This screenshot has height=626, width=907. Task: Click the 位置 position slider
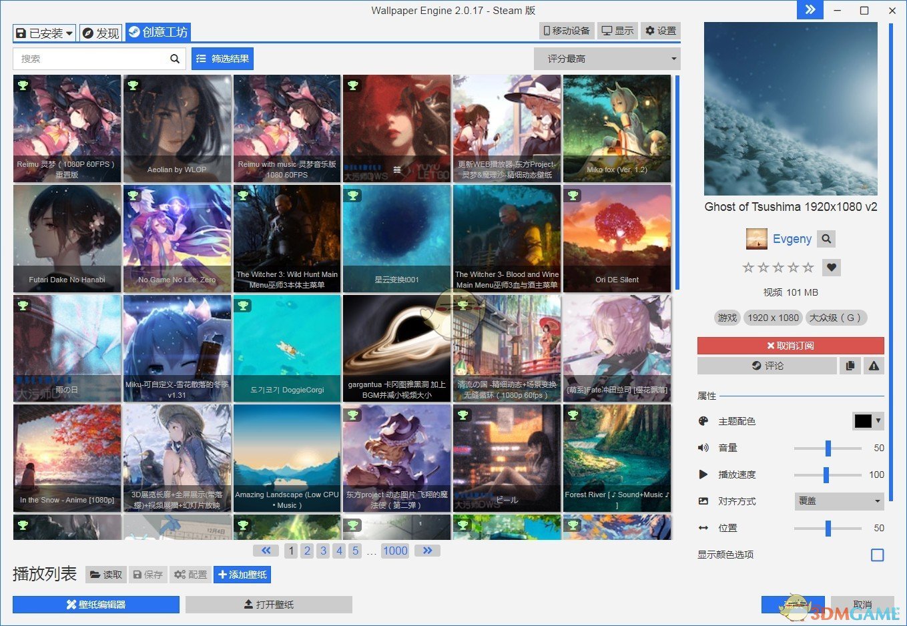[828, 528]
